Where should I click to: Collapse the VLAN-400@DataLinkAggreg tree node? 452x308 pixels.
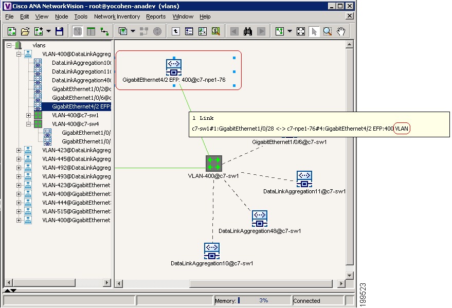[19, 54]
